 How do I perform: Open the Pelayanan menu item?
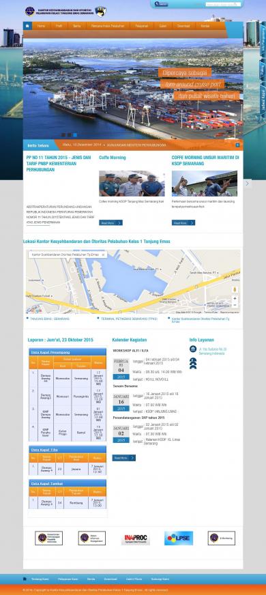[142, 26]
